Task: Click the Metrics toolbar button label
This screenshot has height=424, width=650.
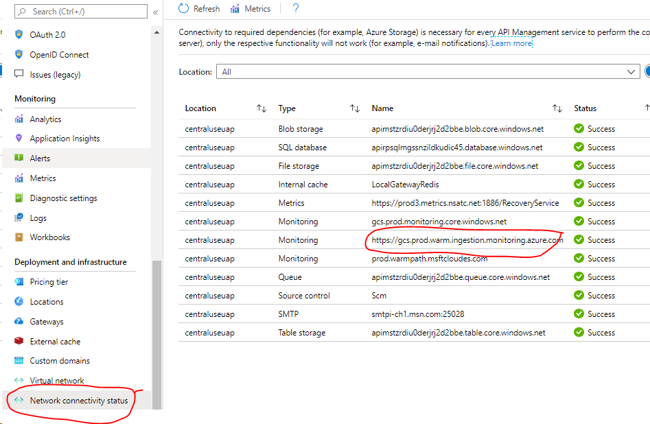Action: (x=257, y=9)
